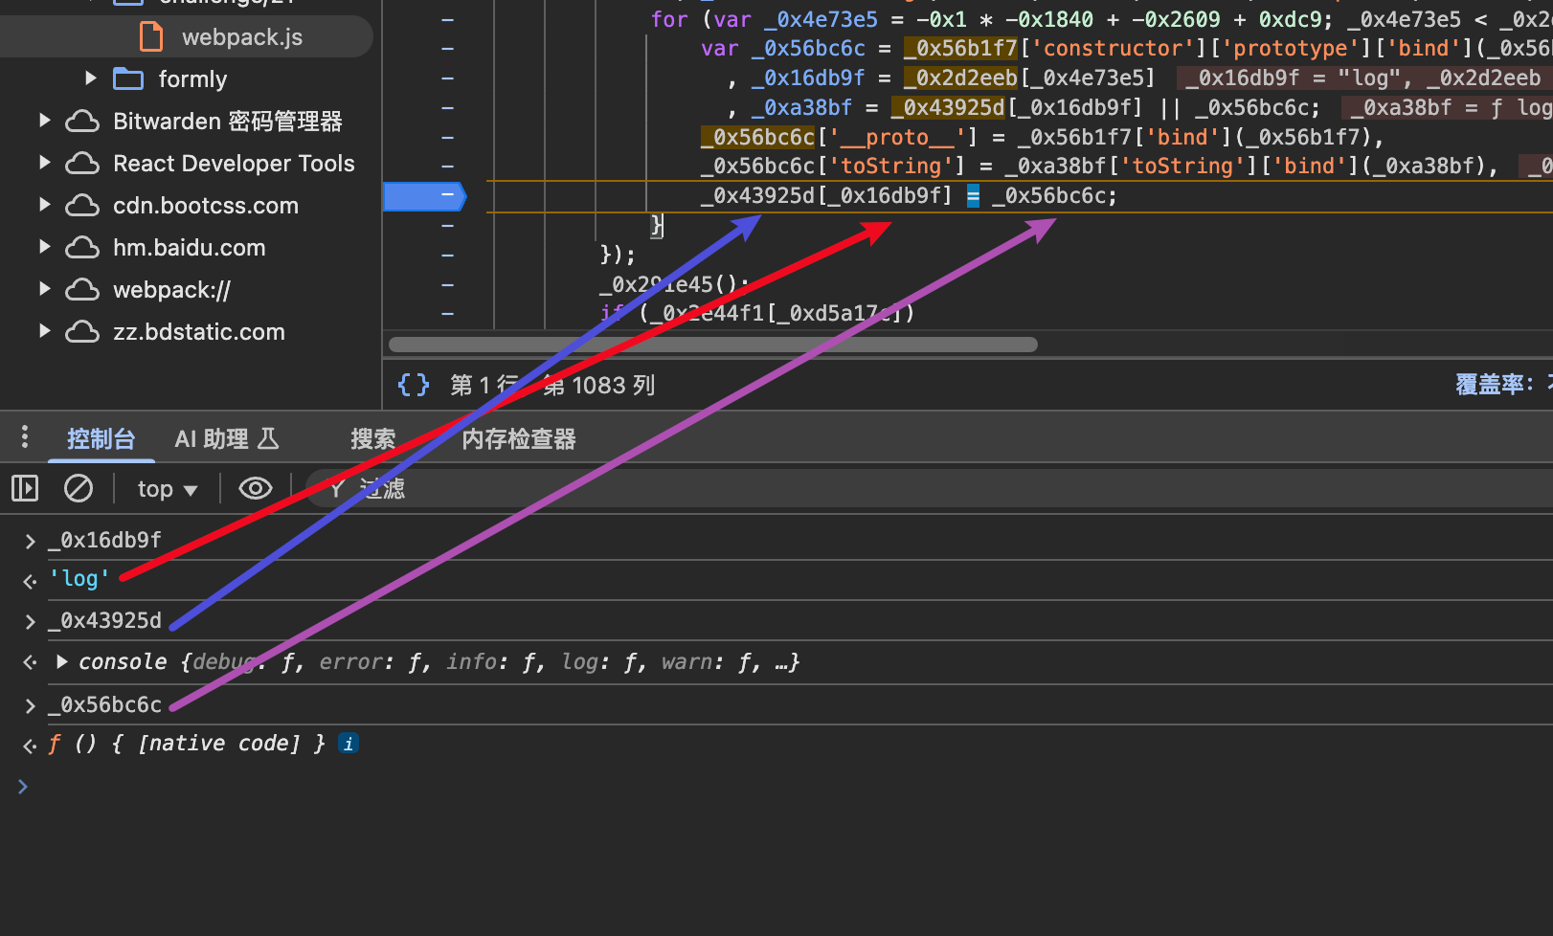Click the info badge next to native code

coord(349,744)
